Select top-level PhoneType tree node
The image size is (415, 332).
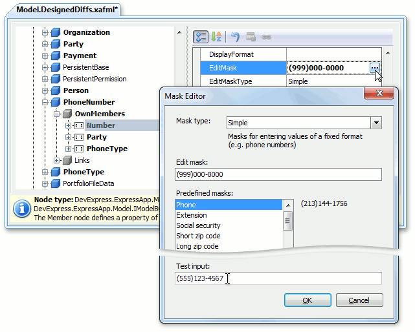click(84, 172)
